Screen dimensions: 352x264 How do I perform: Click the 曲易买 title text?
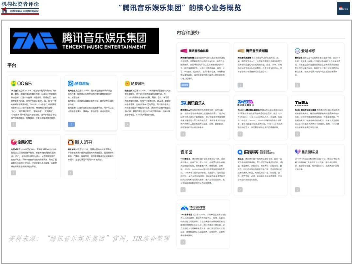(251, 152)
